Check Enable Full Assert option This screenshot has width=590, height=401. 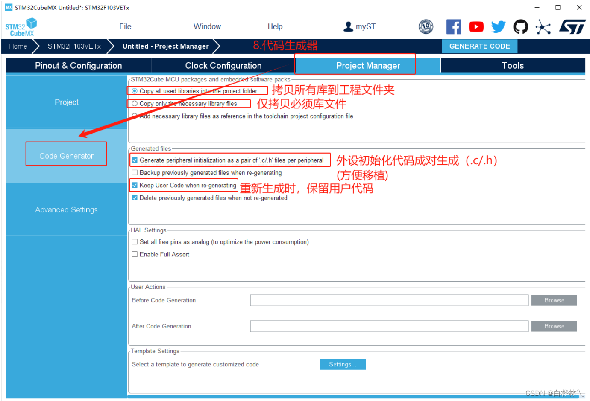click(x=135, y=254)
